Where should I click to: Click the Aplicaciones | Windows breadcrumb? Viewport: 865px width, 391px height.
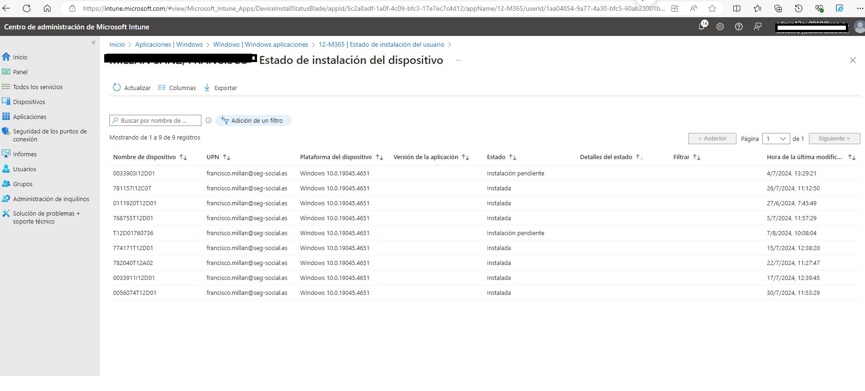click(169, 44)
